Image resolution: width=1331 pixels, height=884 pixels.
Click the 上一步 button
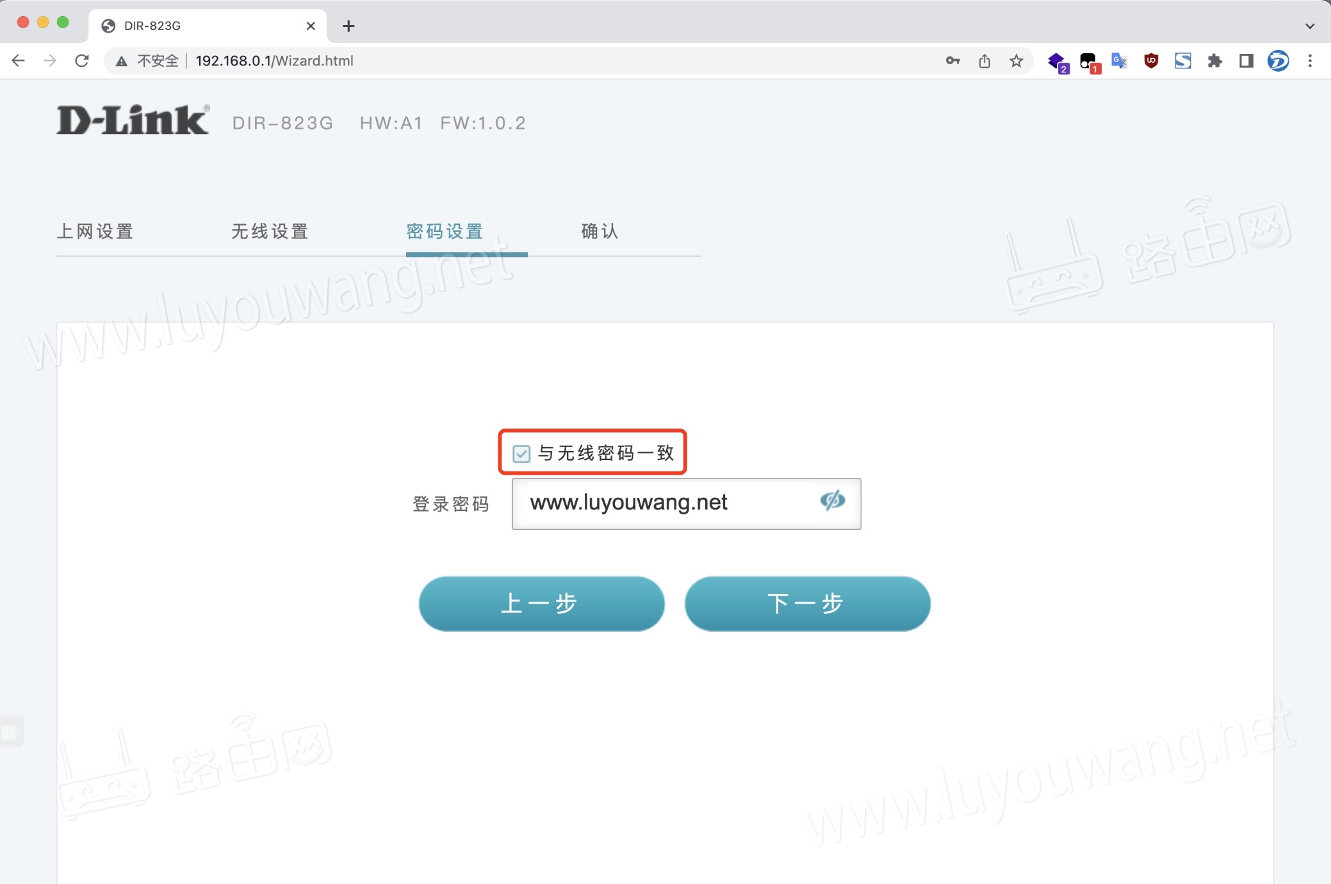(x=540, y=603)
